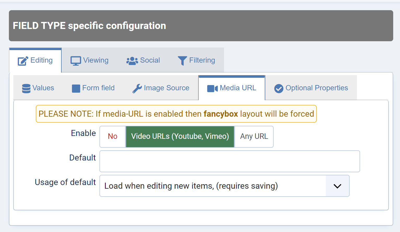Viewport: 400px width, 232px height.
Task: Click the Editing pencil icon
Action: click(x=23, y=61)
